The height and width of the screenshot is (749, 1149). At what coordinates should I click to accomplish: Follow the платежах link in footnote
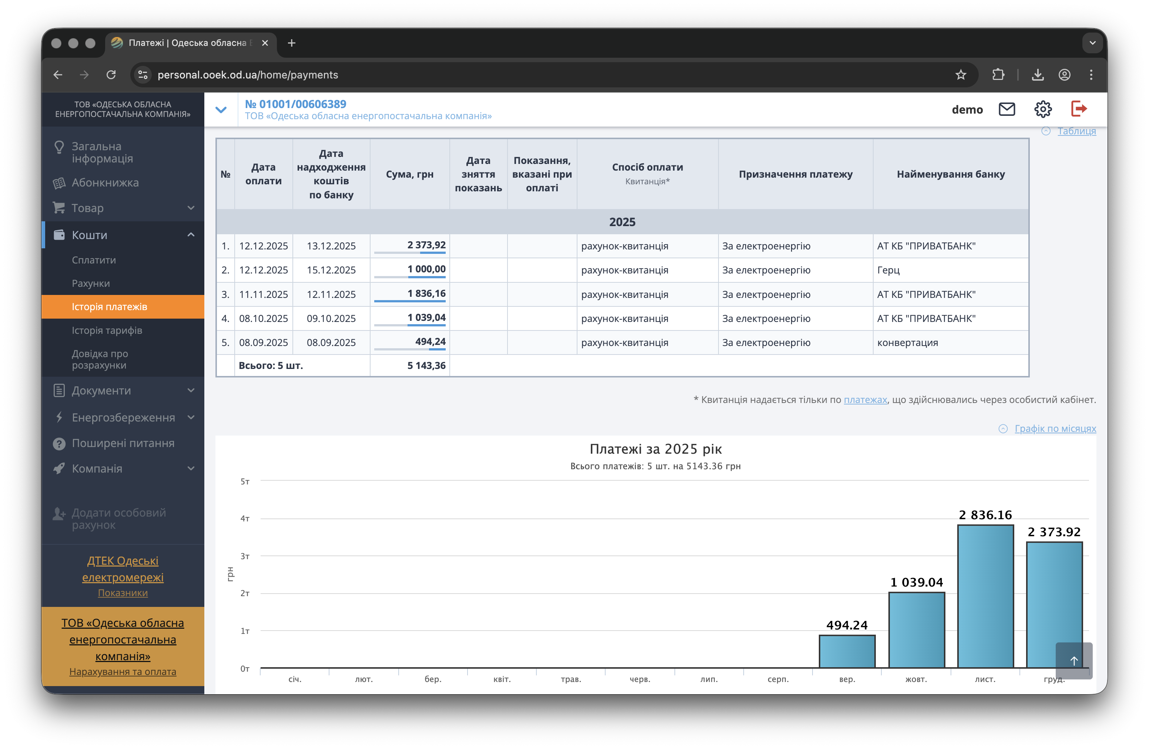tap(865, 400)
